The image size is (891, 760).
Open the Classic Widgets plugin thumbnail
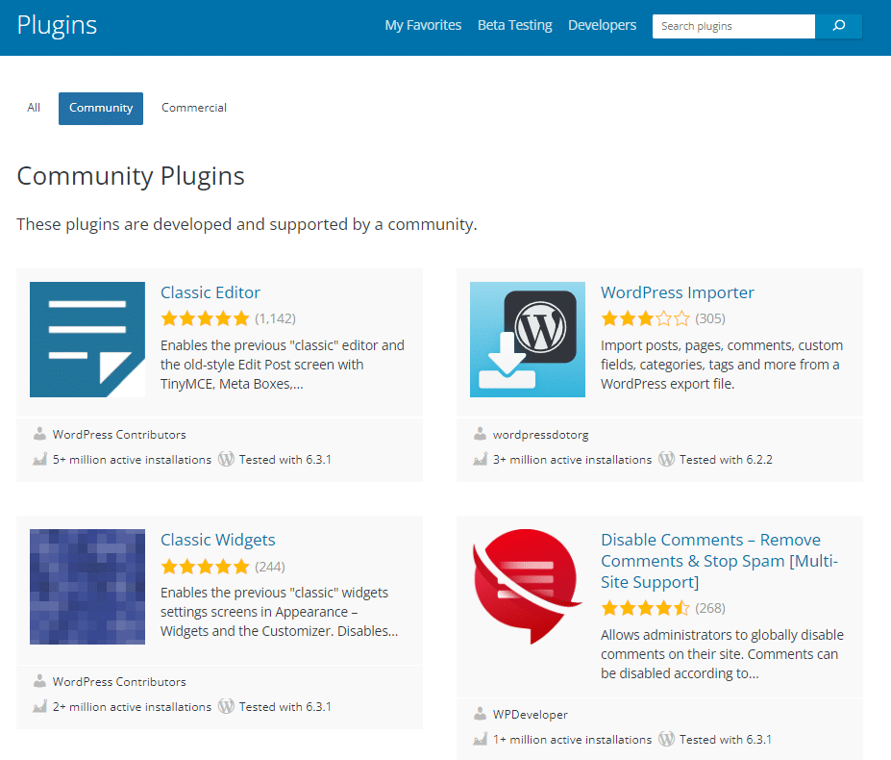coord(87,587)
